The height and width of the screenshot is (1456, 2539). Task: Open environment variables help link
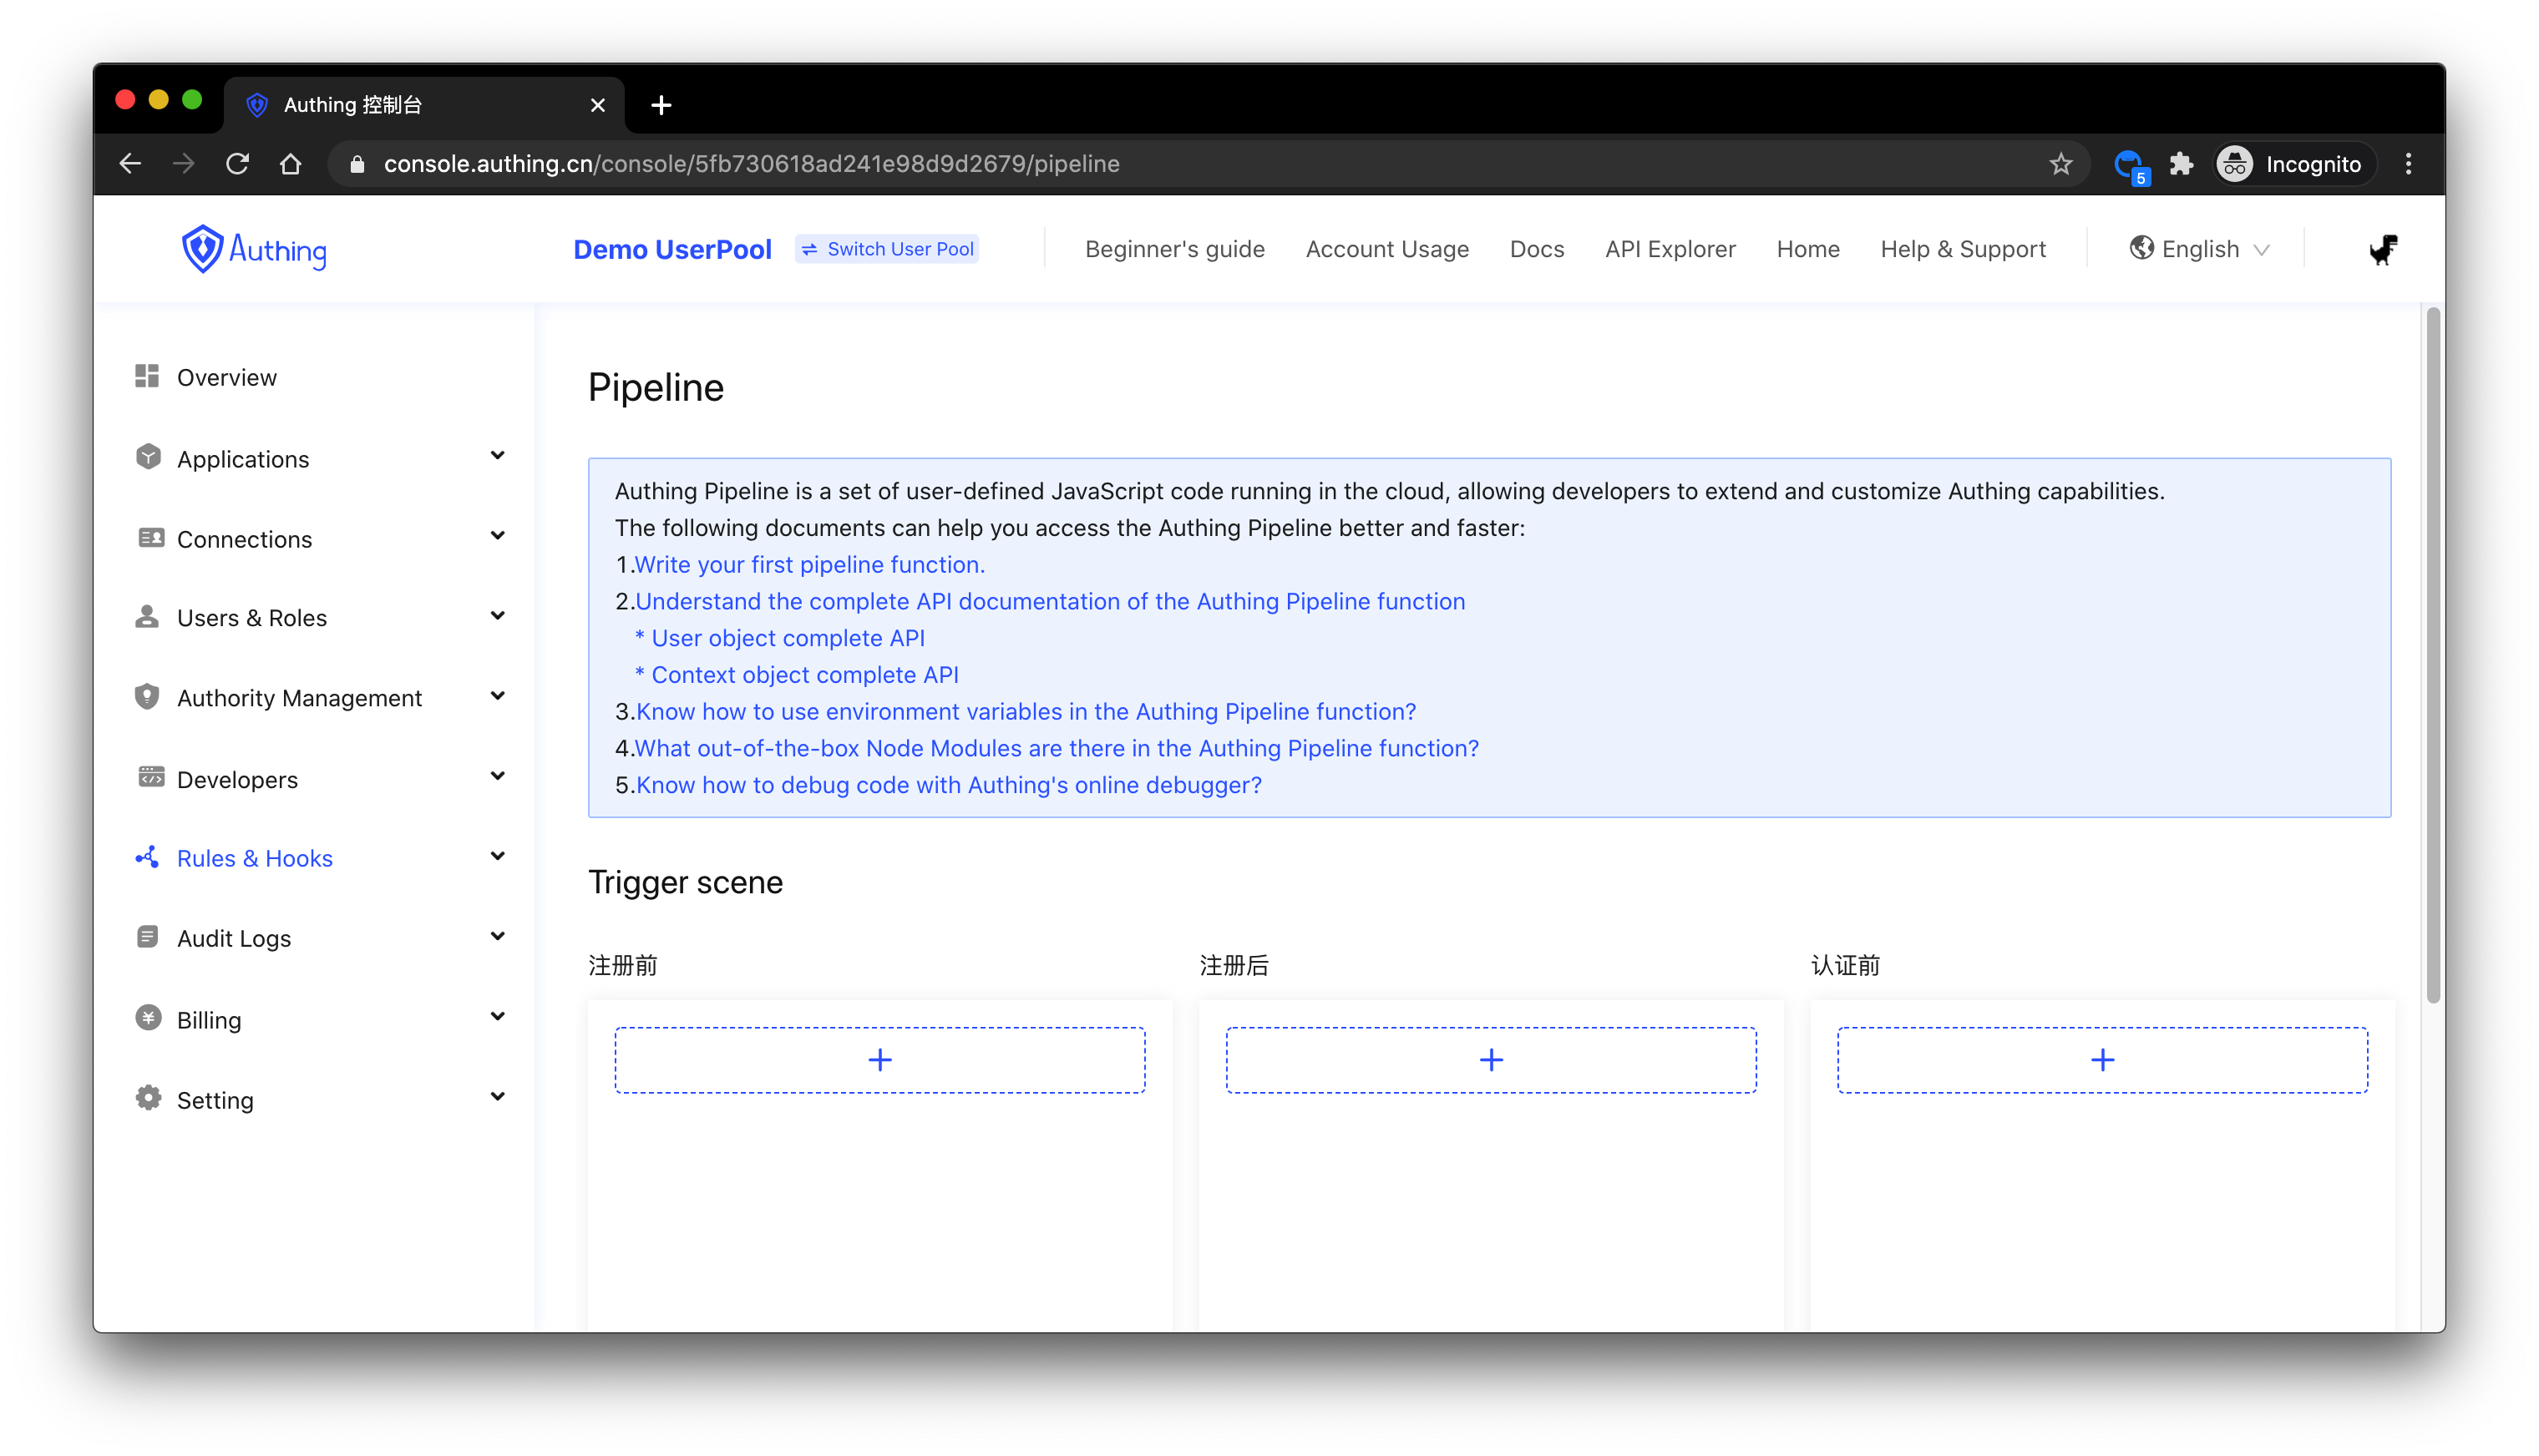[x=1026, y=711]
